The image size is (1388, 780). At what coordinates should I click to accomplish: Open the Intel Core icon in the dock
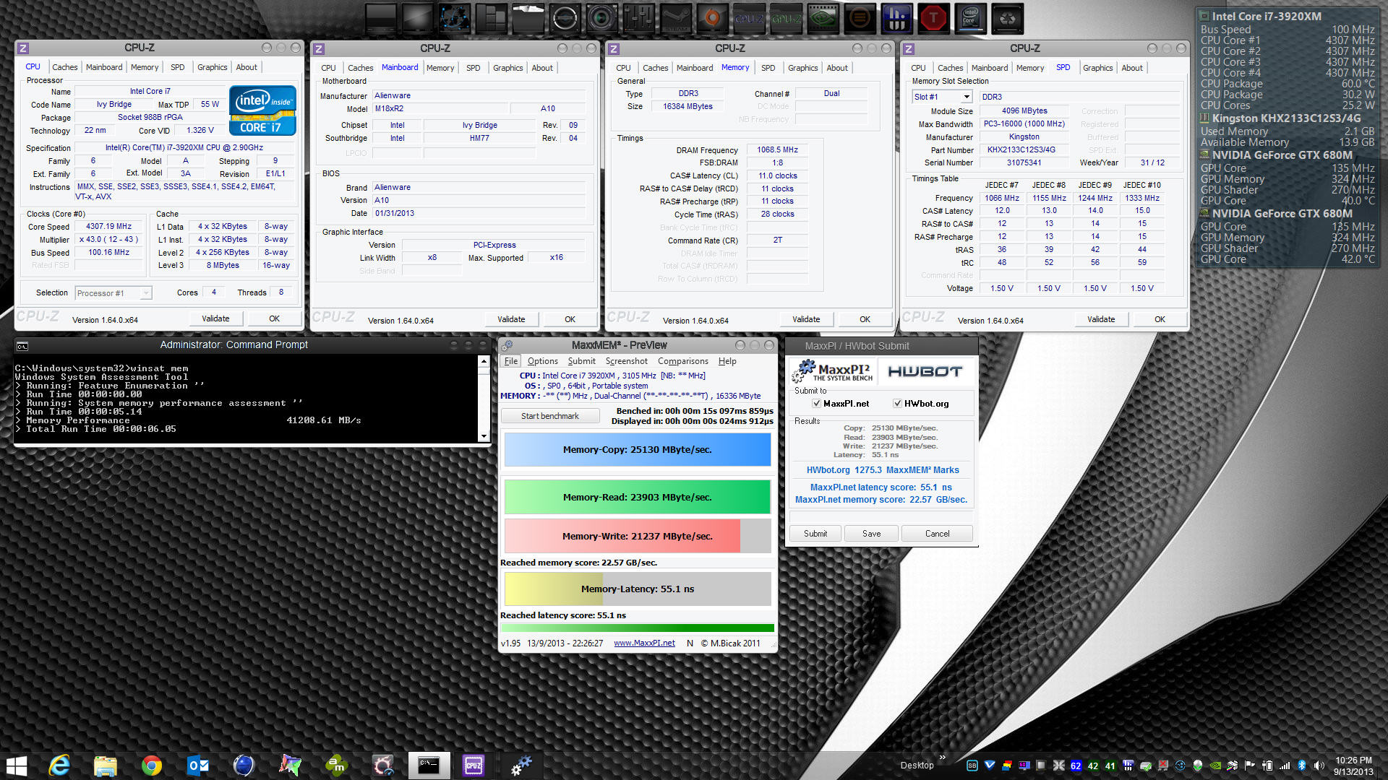click(970, 19)
